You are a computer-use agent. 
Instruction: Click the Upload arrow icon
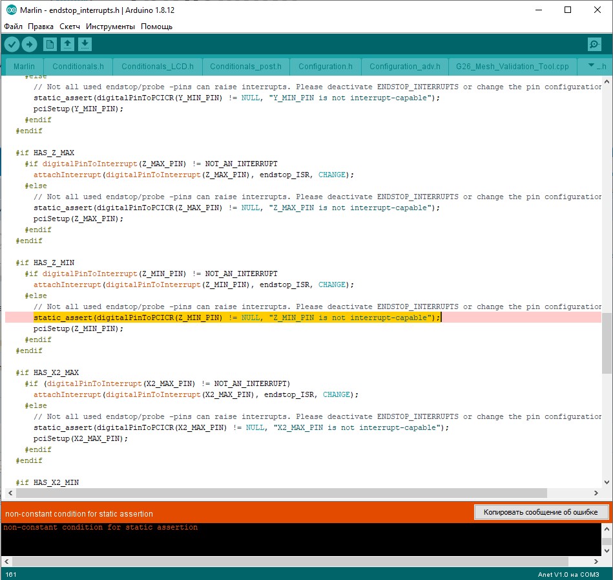click(30, 44)
